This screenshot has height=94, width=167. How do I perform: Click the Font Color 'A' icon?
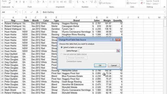pyautogui.click(x=44, y=2)
